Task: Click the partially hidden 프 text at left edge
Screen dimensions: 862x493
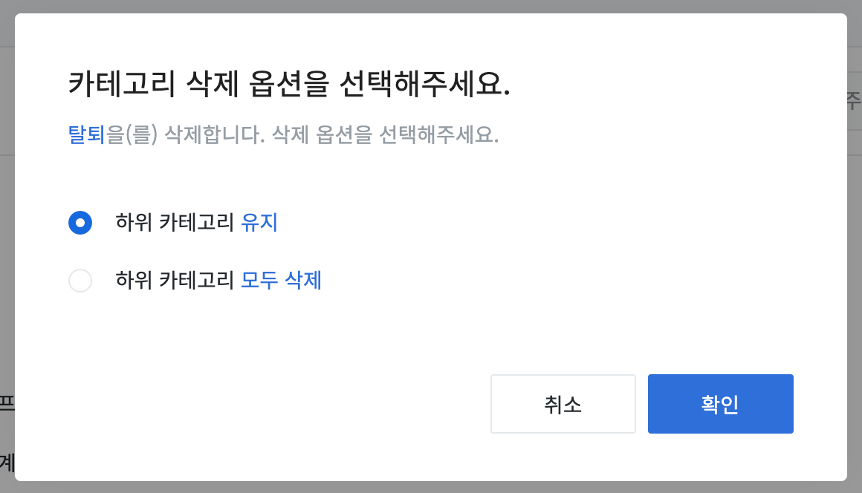Action: pyautogui.click(x=7, y=403)
